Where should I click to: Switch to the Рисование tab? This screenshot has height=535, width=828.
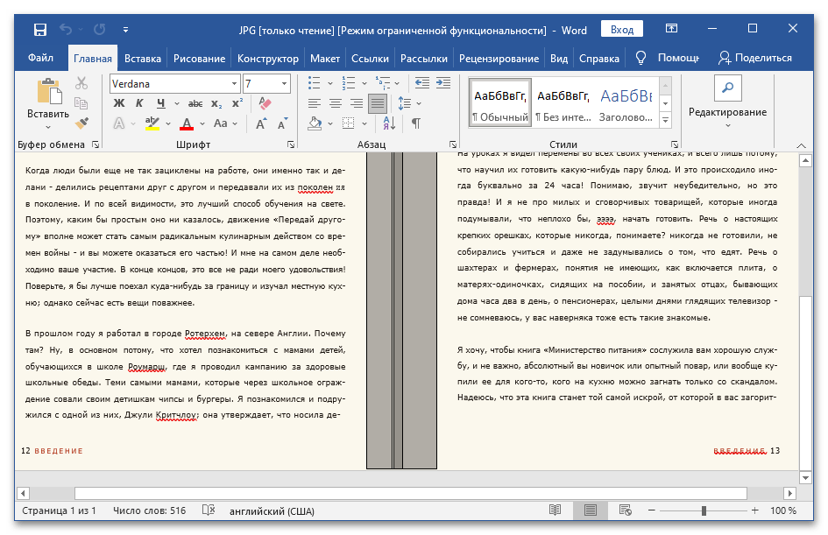tap(199, 59)
